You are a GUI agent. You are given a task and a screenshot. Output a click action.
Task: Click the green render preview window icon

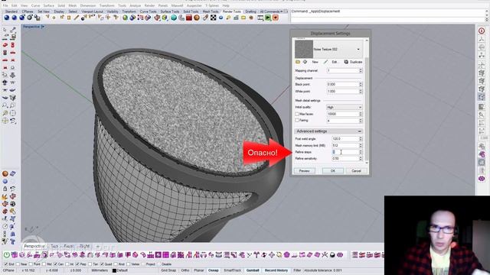[x=268, y=18]
